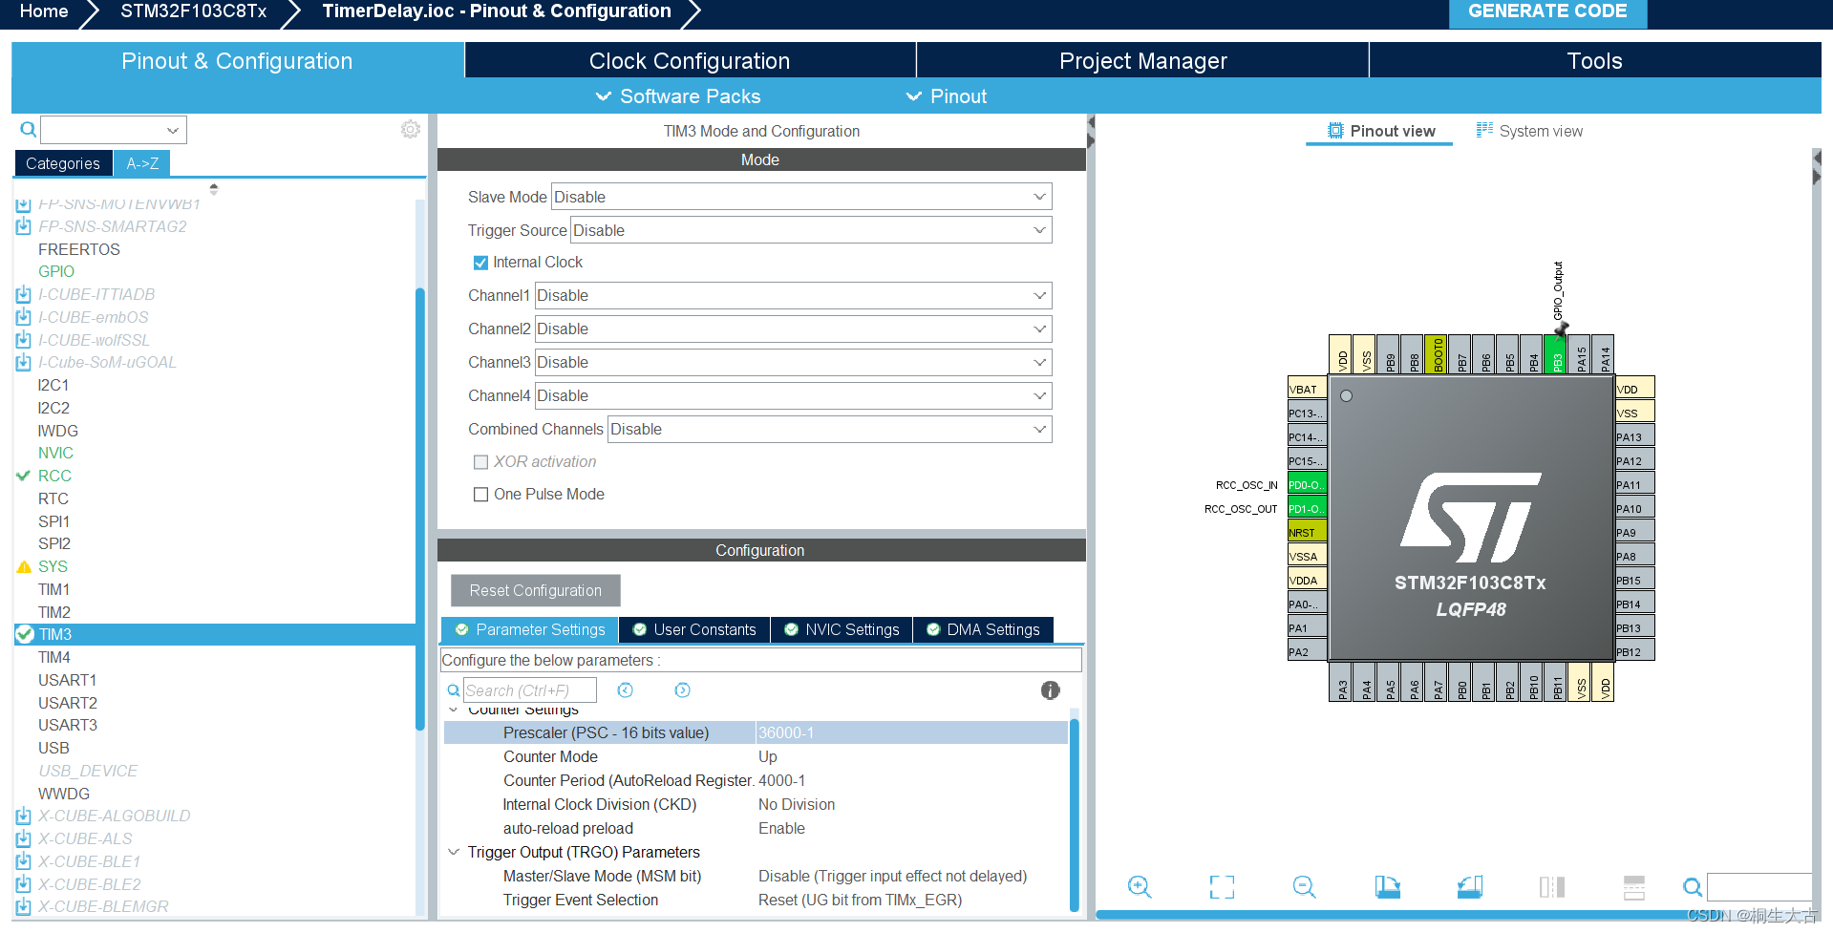Select the PD0 RCC_OSC_IN pin
This screenshot has width=1833, height=933.
(1307, 484)
